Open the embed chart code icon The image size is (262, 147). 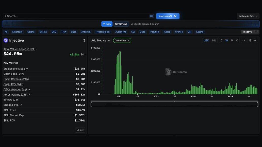244,40
